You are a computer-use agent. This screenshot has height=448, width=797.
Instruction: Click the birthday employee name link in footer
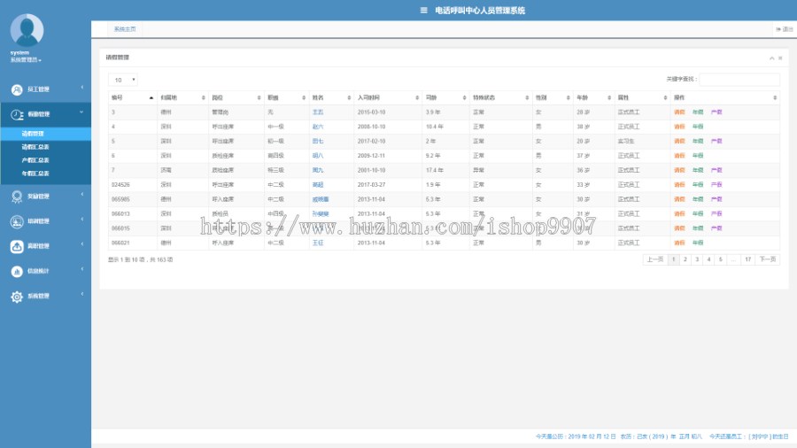pyautogui.click(x=760, y=436)
